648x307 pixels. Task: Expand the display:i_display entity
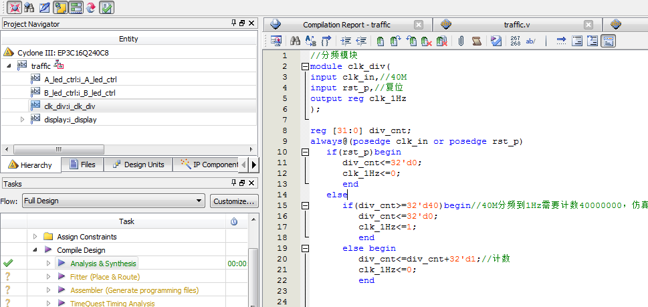click(x=22, y=119)
